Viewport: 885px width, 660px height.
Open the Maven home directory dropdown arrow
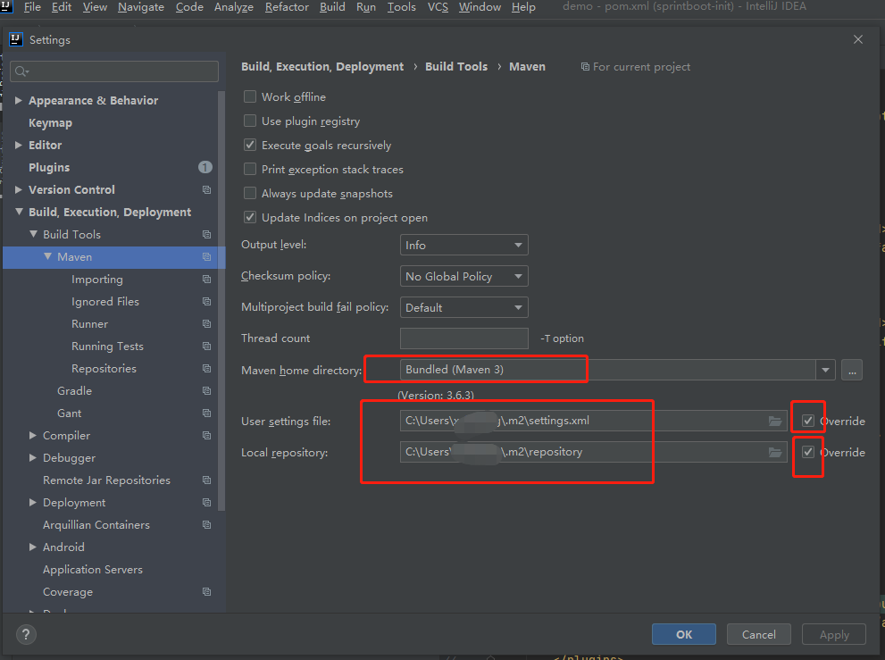pos(824,369)
